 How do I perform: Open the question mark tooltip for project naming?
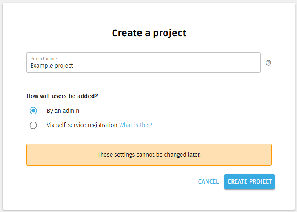pyautogui.click(x=268, y=63)
